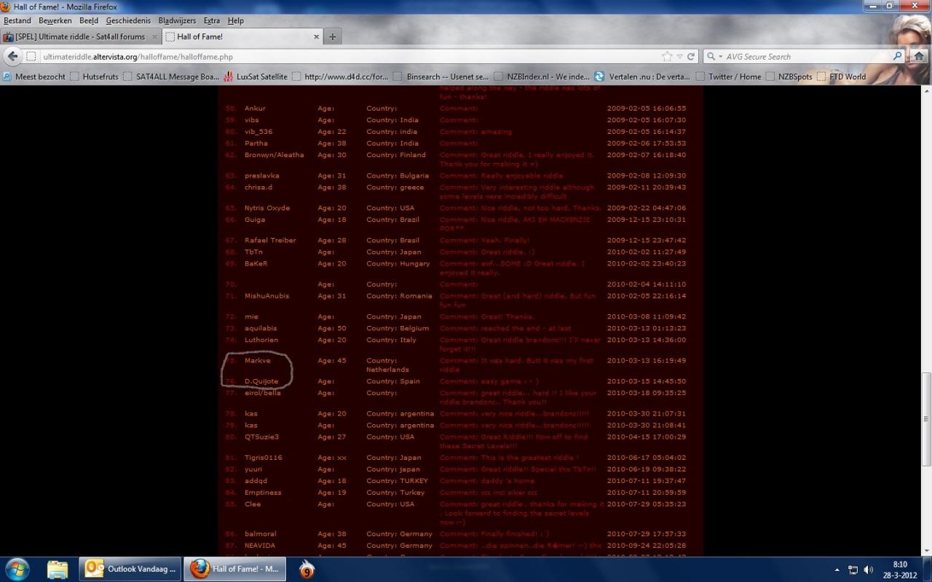Switch to the Ultimate riddle Sat4all forums tab
This screenshot has height=582, width=932.
pyautogui.click(x=80, y=36)
